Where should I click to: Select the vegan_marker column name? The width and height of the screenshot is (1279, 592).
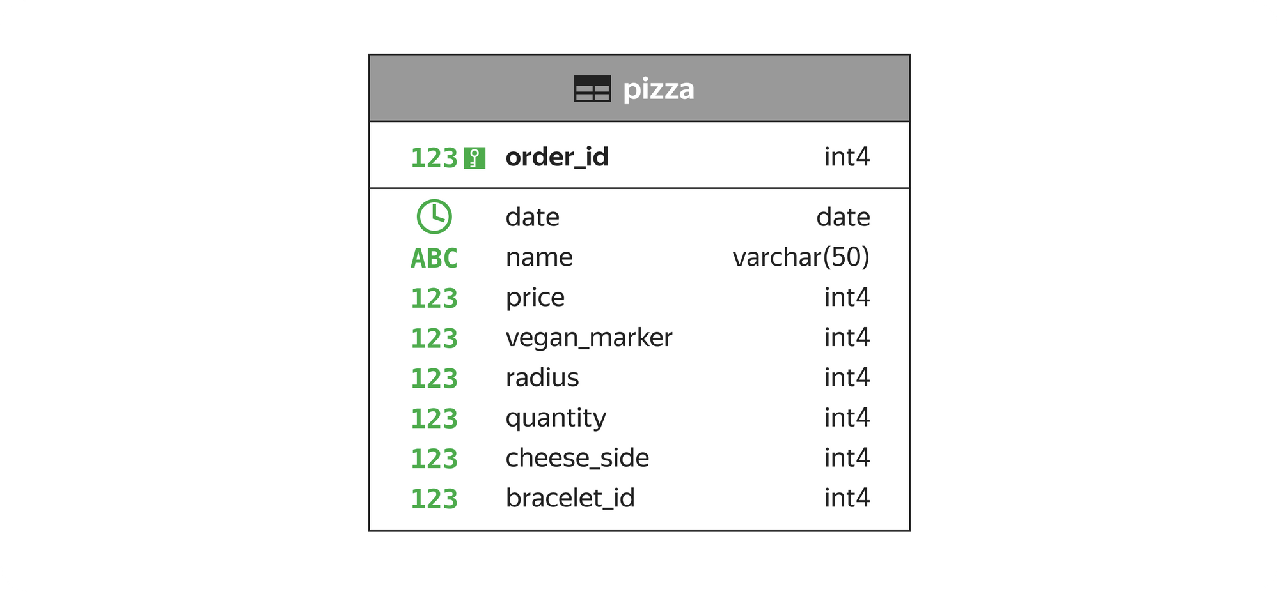[589, 338]
